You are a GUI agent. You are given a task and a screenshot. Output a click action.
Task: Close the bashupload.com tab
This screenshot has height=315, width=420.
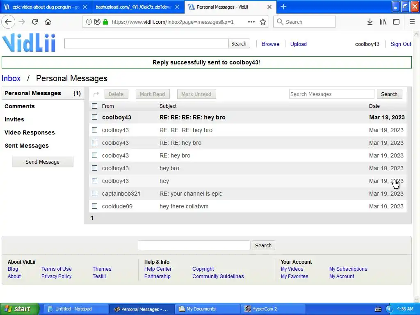click(177, 7)
